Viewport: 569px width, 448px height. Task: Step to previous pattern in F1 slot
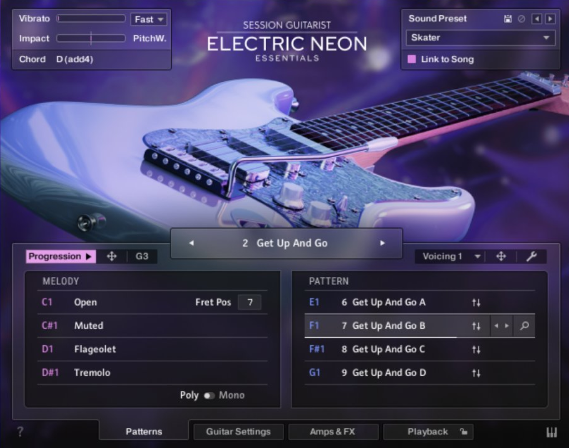click(496, 326)
